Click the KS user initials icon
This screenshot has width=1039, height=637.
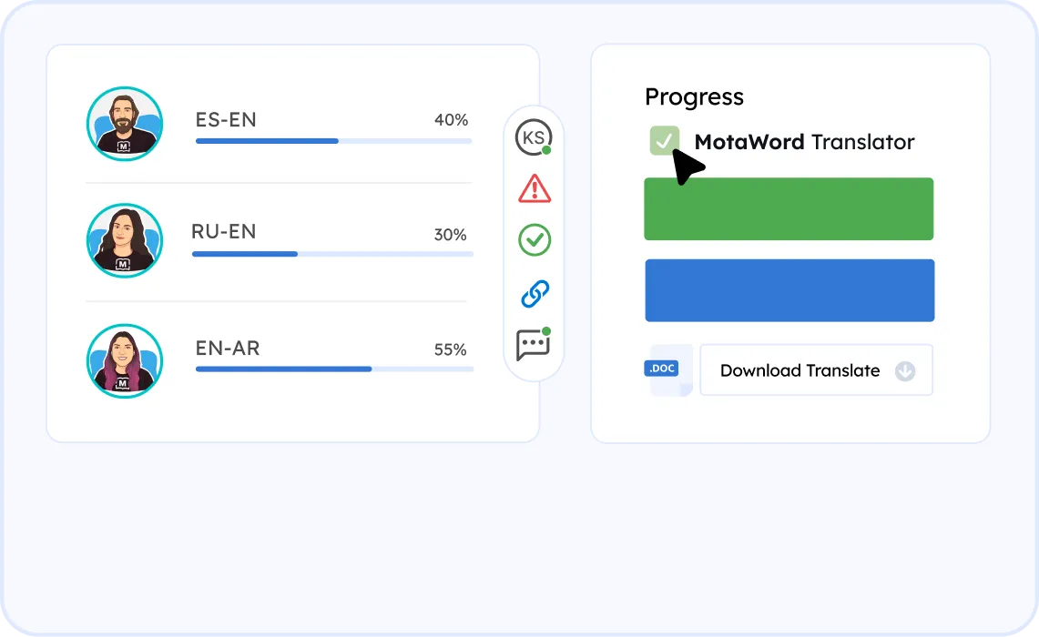(533, 137)
